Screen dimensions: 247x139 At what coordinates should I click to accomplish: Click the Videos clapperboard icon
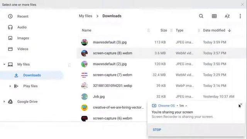[x=10, y=49]
